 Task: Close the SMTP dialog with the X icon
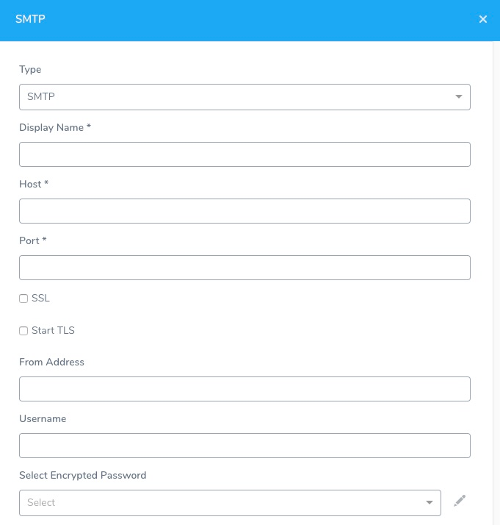point(482,19)
